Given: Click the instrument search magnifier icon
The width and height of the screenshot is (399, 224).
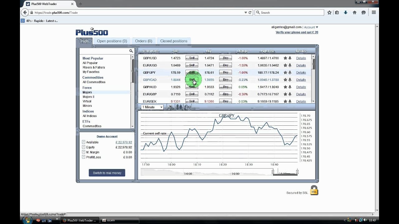Looking at the screenshot, I should click(x=131, y=51).
